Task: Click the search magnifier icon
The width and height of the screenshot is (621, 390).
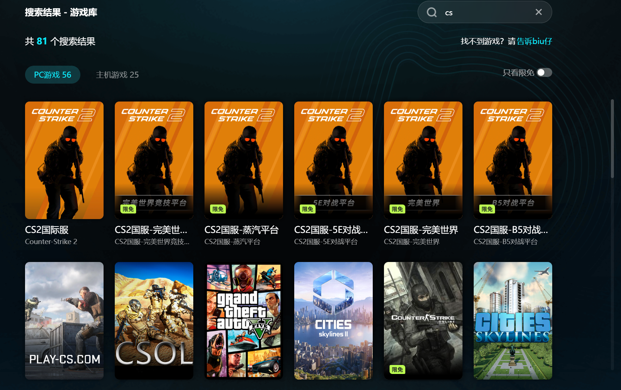Action: click(x=432, y=12)
